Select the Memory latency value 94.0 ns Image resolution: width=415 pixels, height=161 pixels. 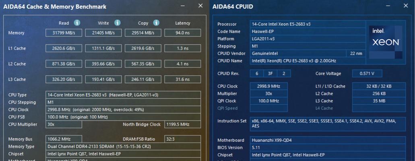[183, 33]
